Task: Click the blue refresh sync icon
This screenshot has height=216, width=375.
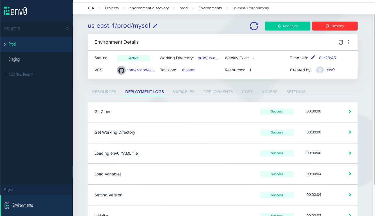Action: (x=254, y=26)
